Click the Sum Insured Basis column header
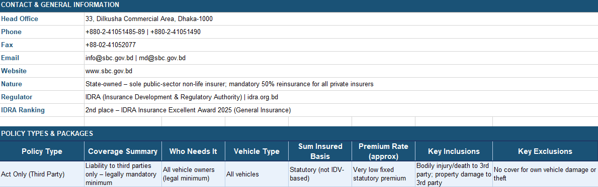The width and height of the screenshot is (598, 187). [320, 151]
